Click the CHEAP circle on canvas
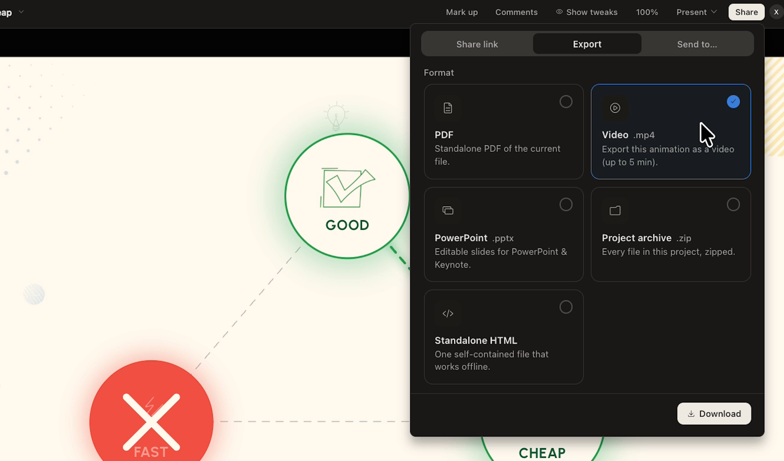784x461 pixels. coord(542,448)
